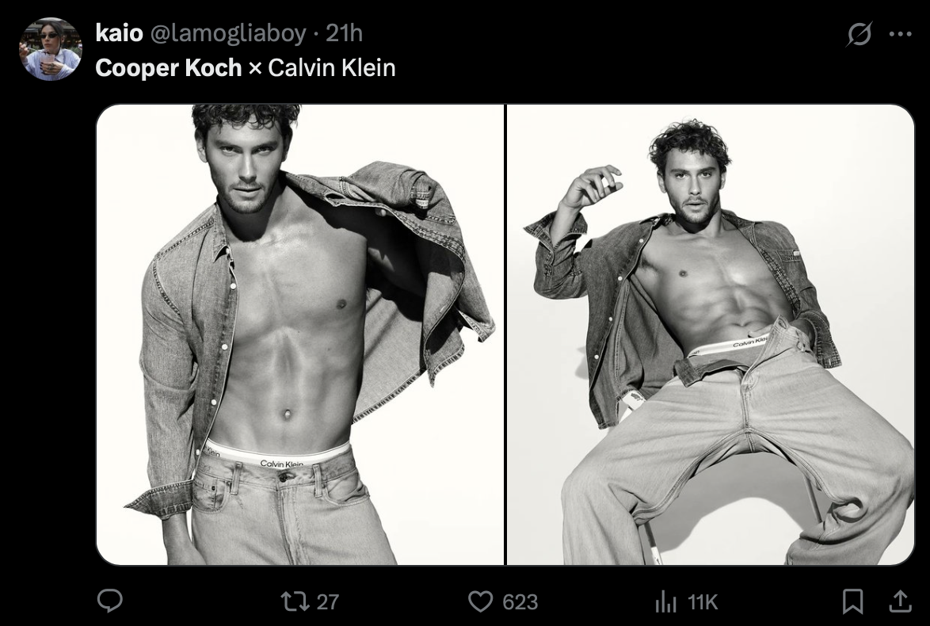Open kaio's profile avatar picture
Screen dimensions: 930x626
[51, 49]
